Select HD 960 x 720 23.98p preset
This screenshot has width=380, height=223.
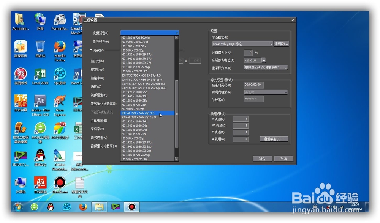(x=147, y=159)
